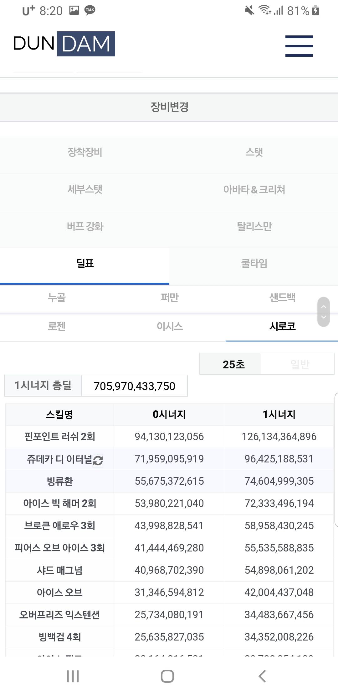Select the 쥬데카 디 이터널 skill name

59,459
